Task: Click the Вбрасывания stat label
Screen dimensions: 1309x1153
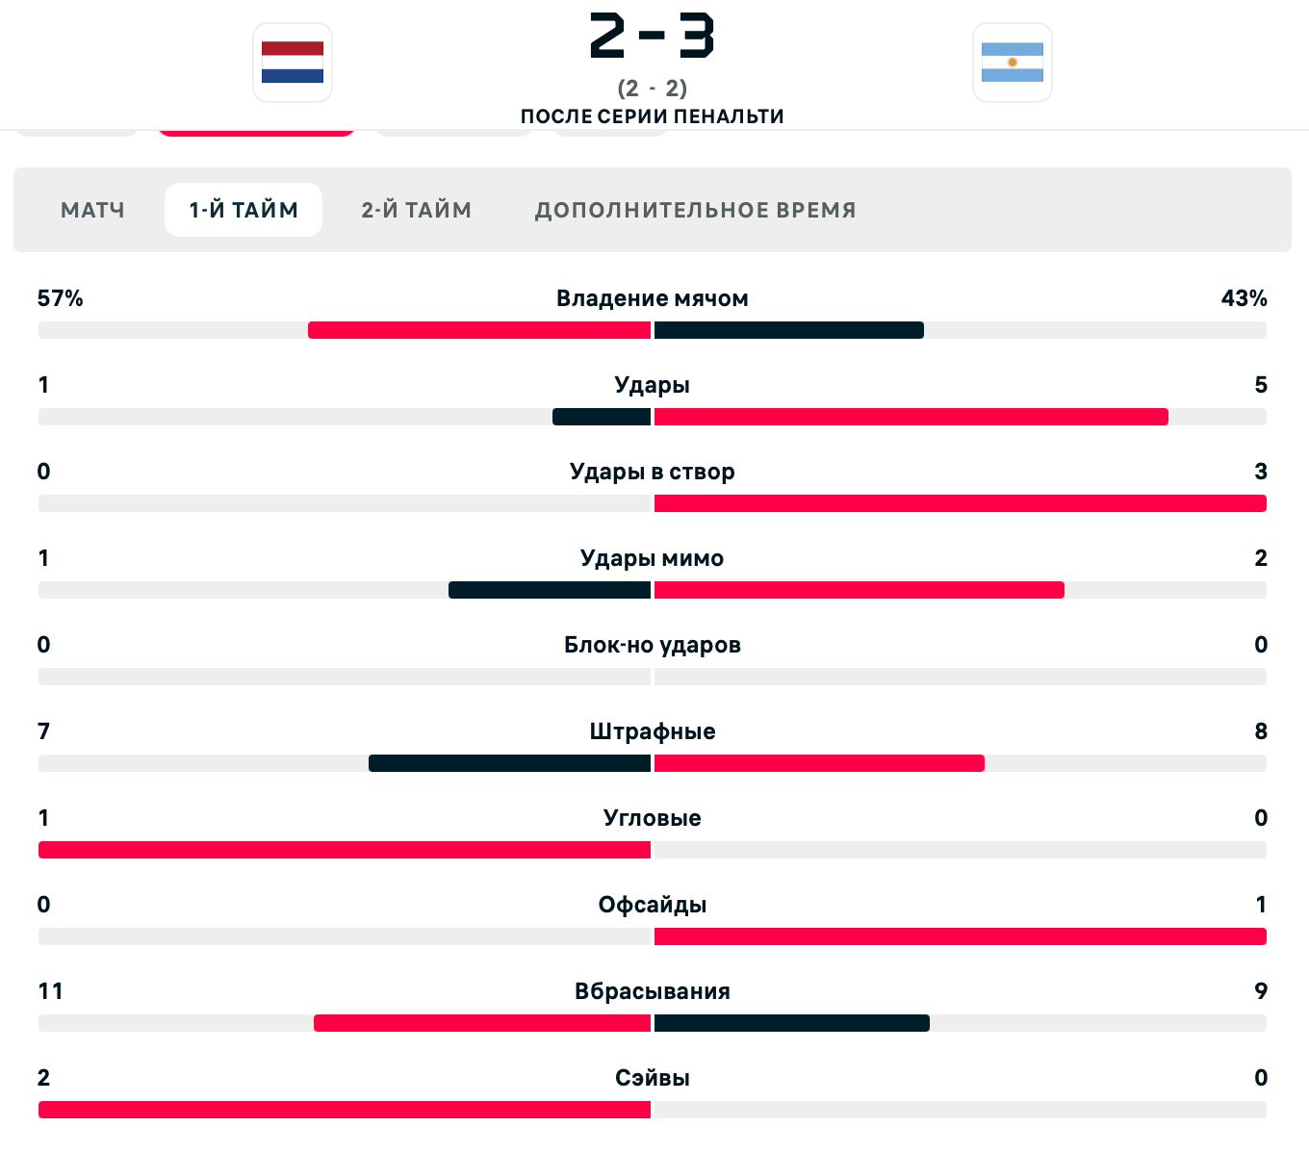Action: pyautogui.click(x=652, y=991)
